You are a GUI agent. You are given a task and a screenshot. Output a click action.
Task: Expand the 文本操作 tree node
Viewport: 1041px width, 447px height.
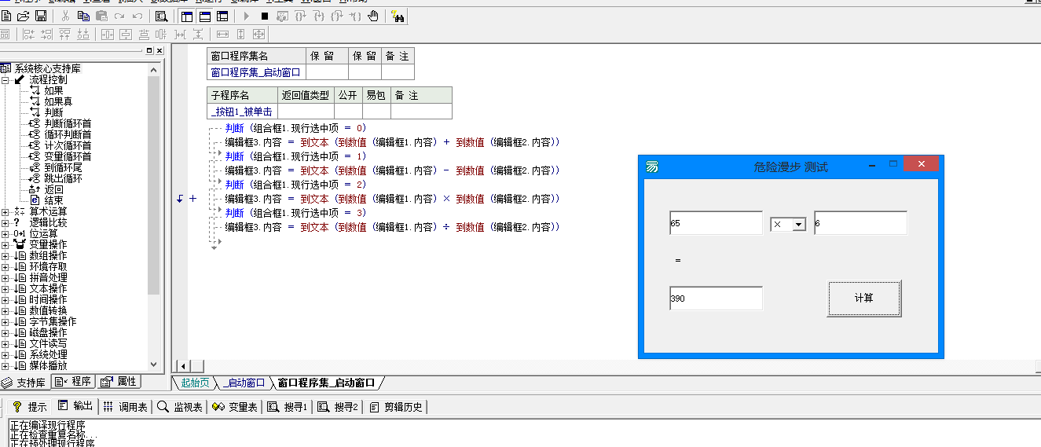[5, 288]
